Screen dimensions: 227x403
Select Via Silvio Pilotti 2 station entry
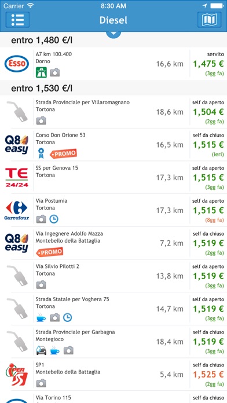tap(113, 276)
